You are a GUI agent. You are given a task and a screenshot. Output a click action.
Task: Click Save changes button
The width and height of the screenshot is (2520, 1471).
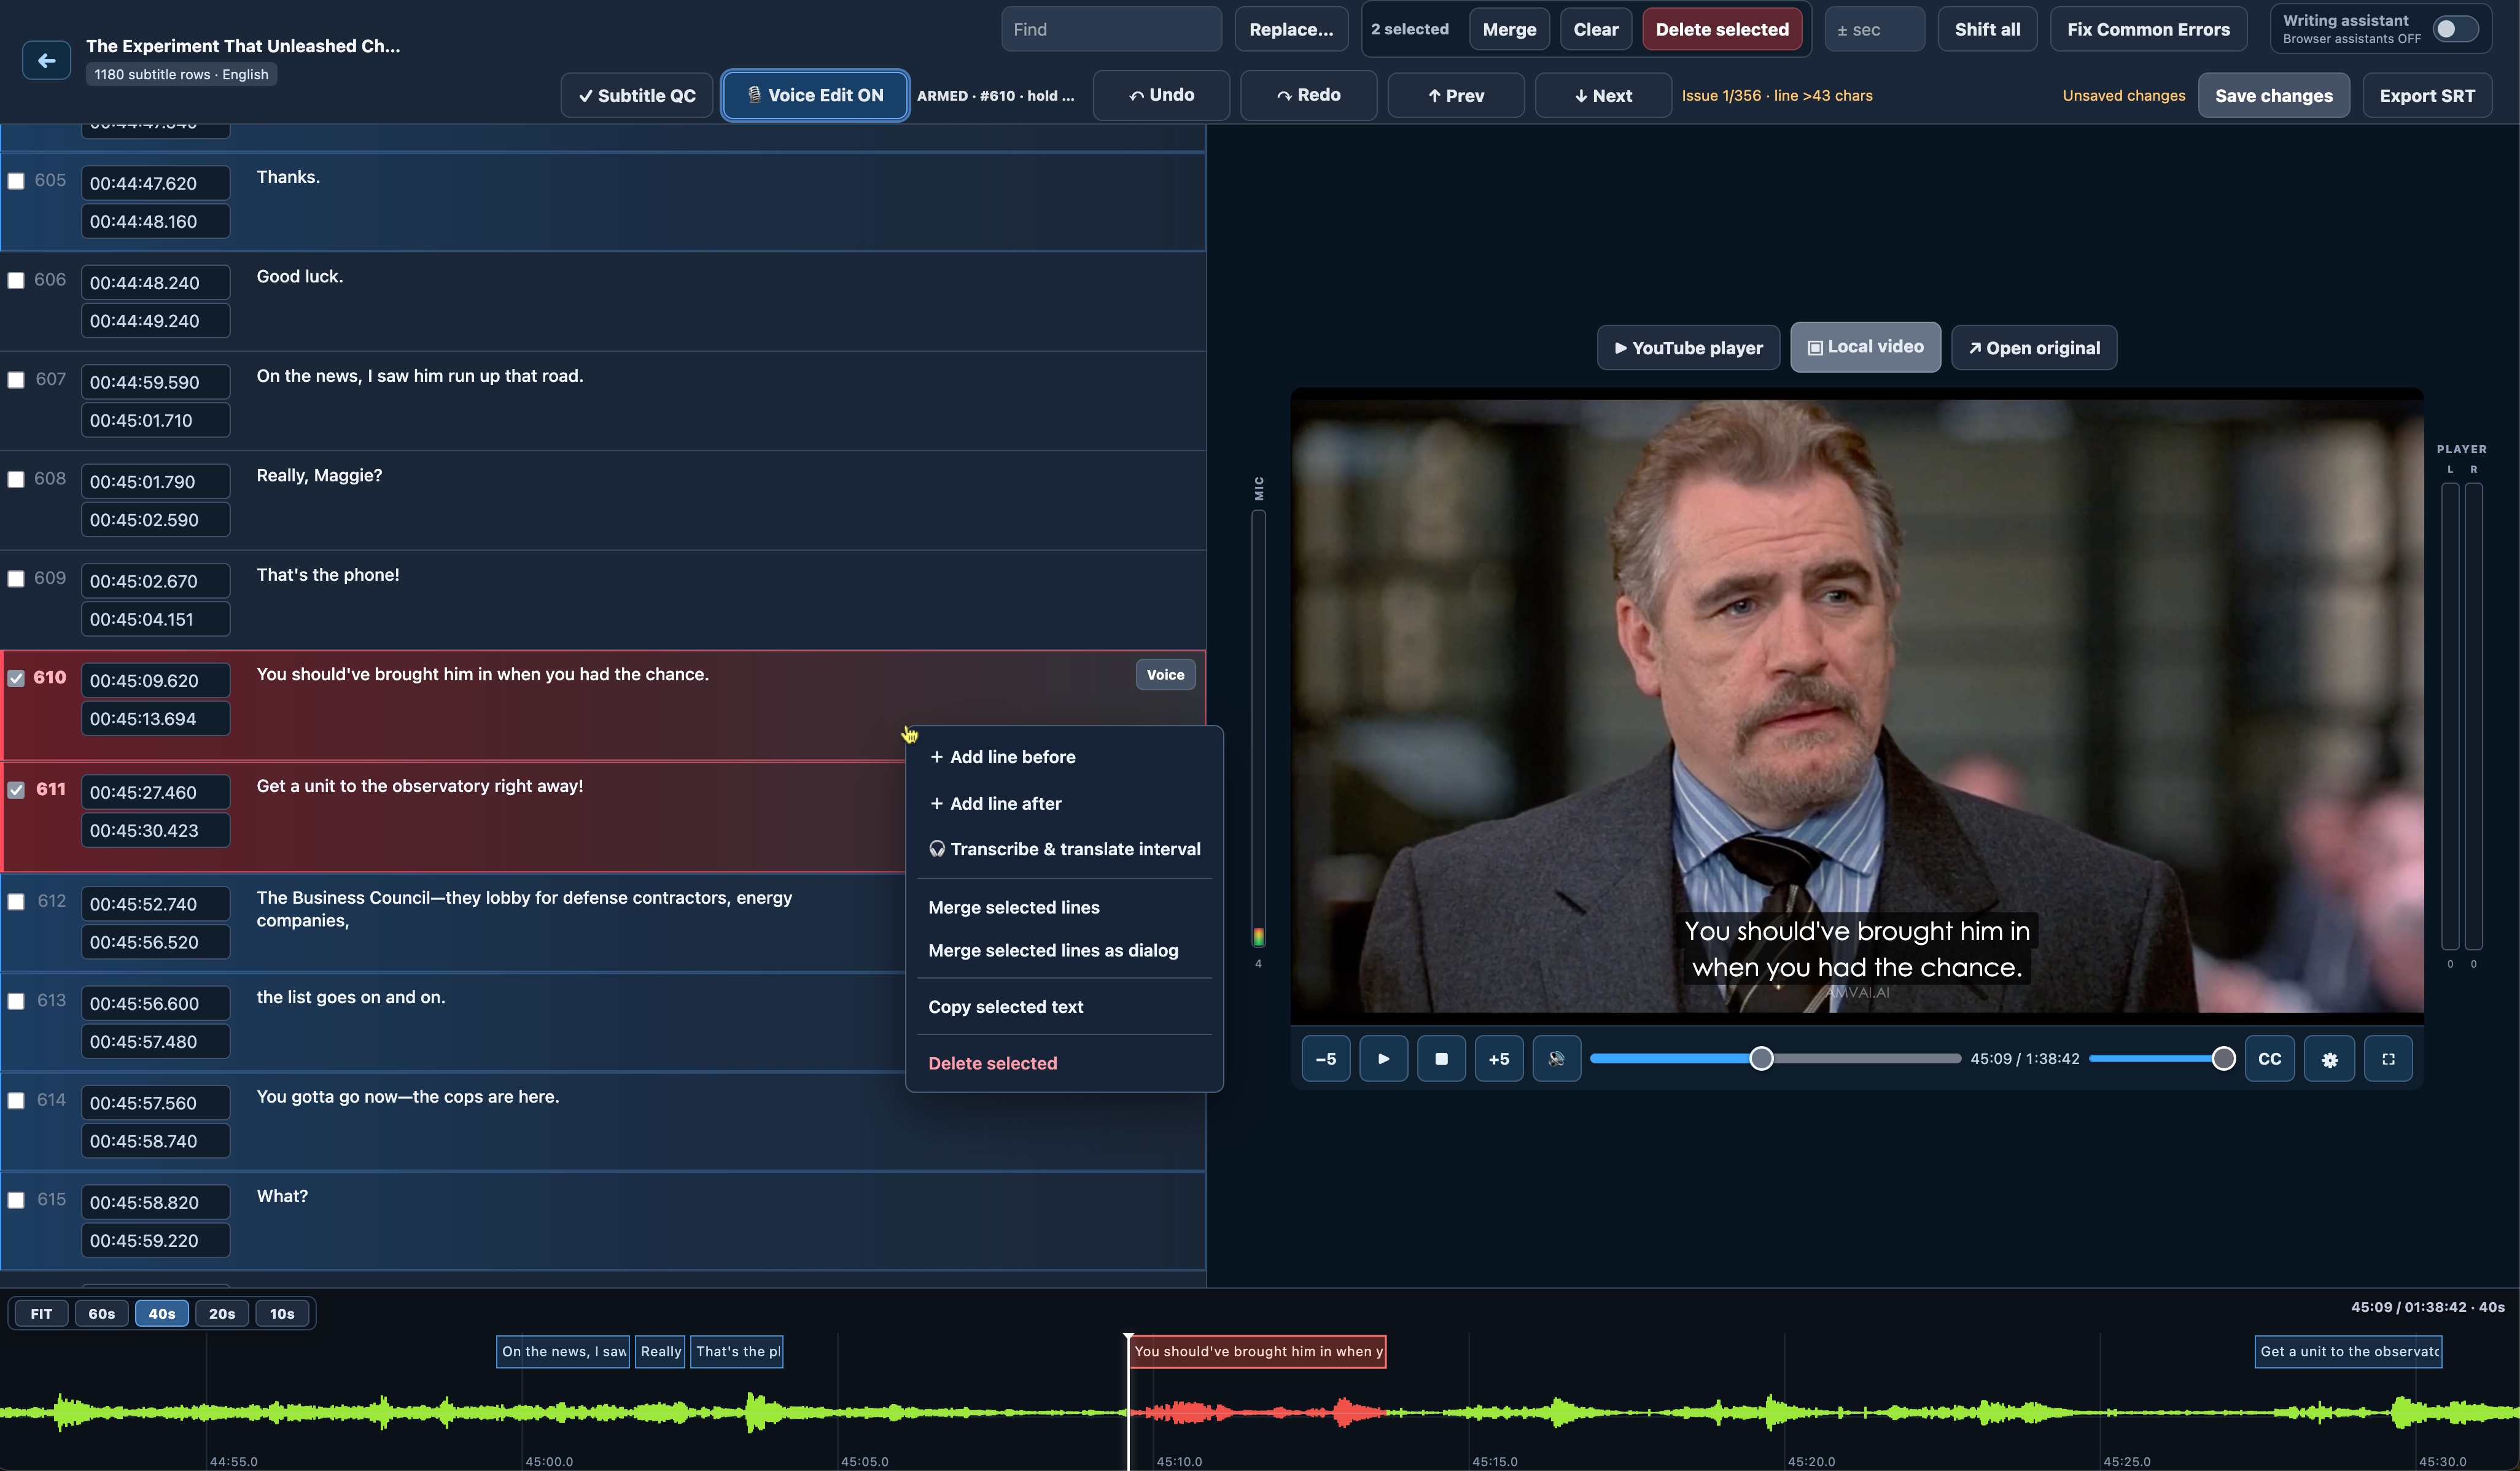tap(2273, 96)
